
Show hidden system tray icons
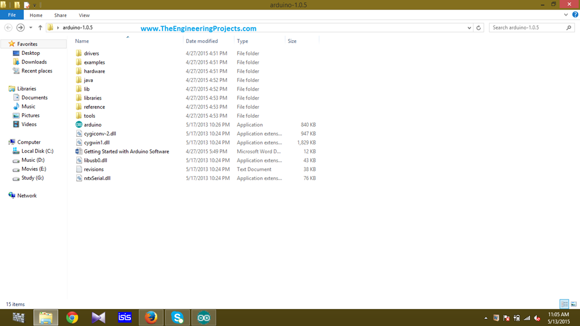pos(485,318)
